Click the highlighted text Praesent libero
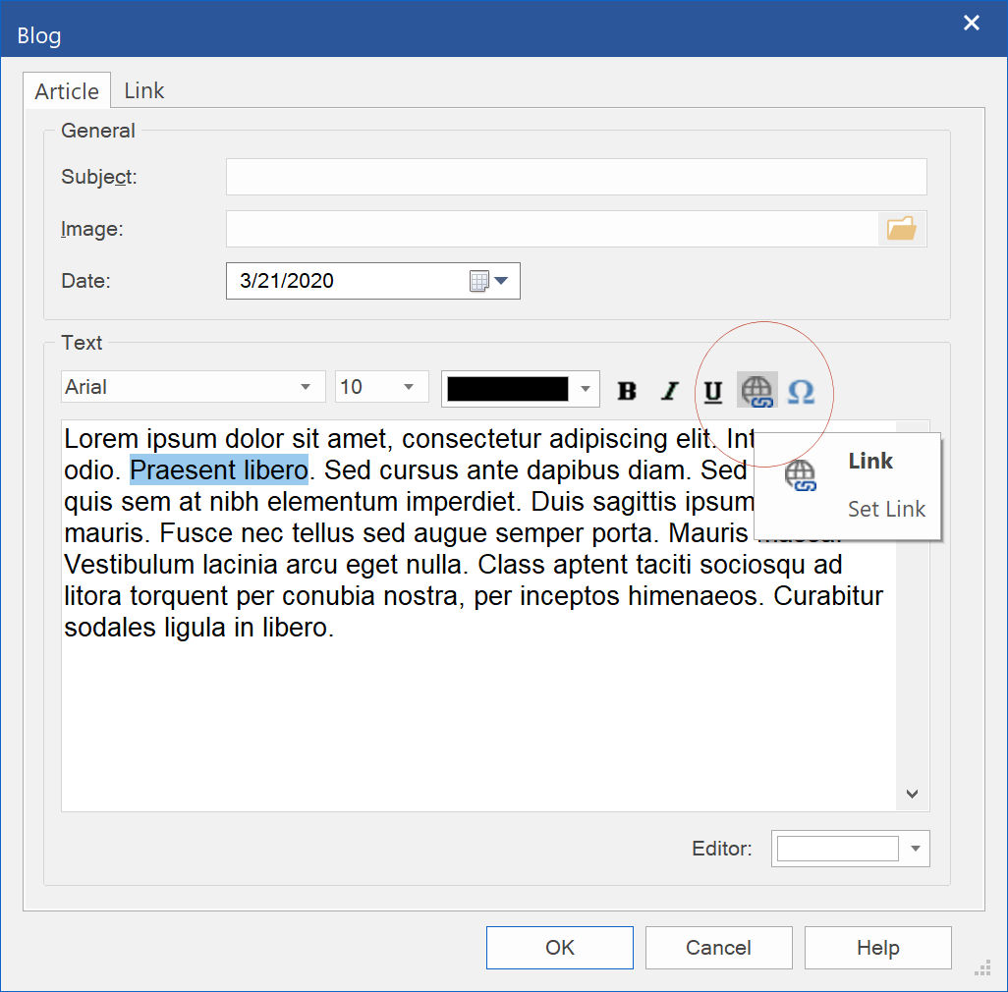 [219, 469]
